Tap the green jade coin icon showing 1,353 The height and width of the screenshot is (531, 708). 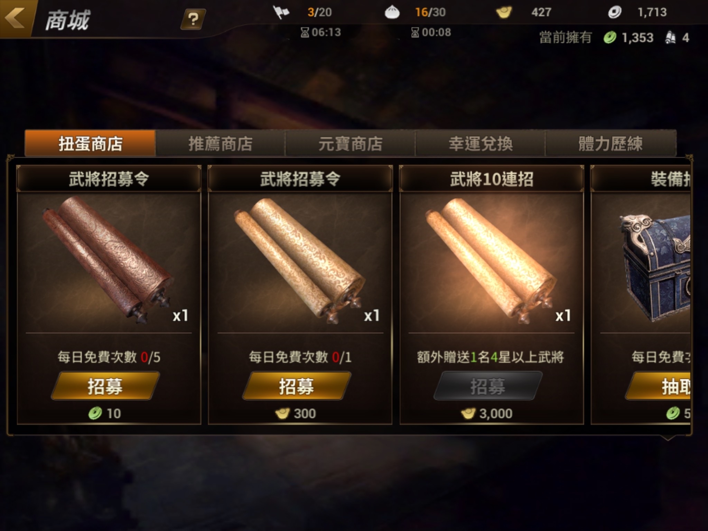tap(609, 37)
